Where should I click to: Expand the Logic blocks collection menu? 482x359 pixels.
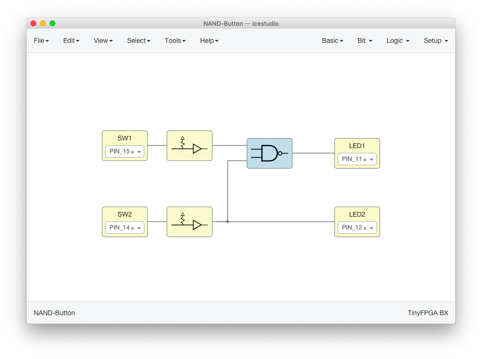(398, 41)
